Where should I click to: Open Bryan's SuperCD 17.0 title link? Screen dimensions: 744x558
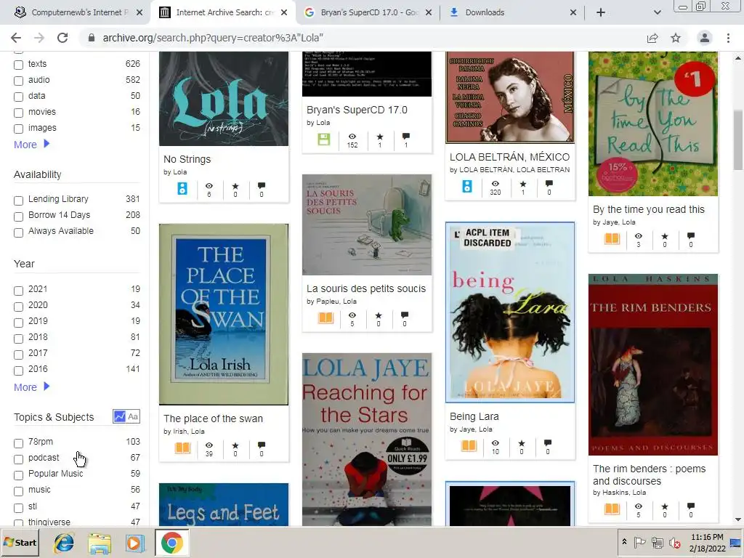[357, 110]
